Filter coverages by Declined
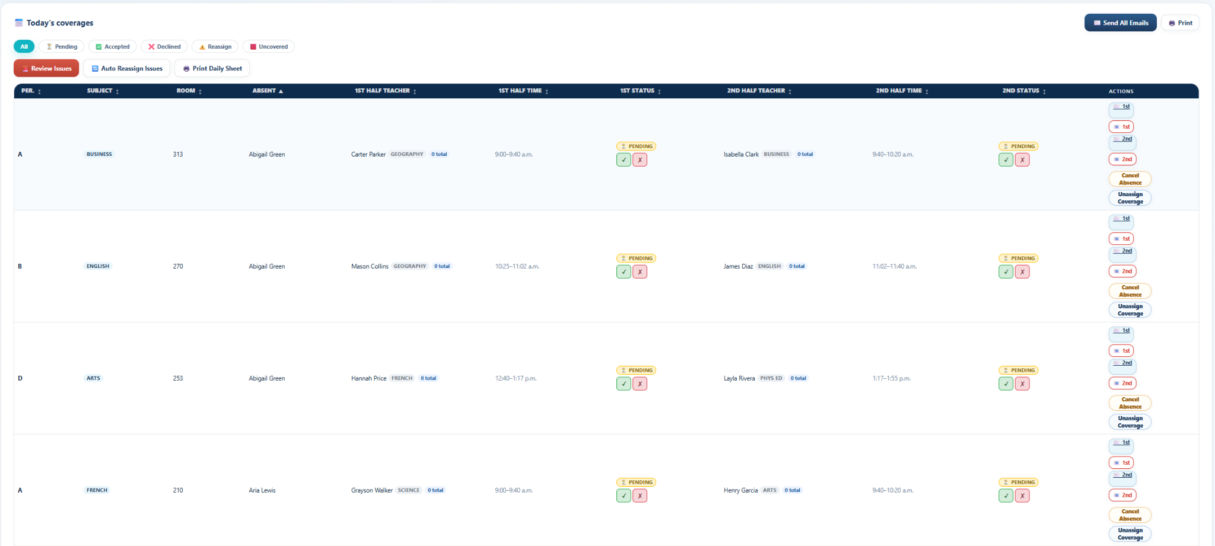 coord(164,46)
